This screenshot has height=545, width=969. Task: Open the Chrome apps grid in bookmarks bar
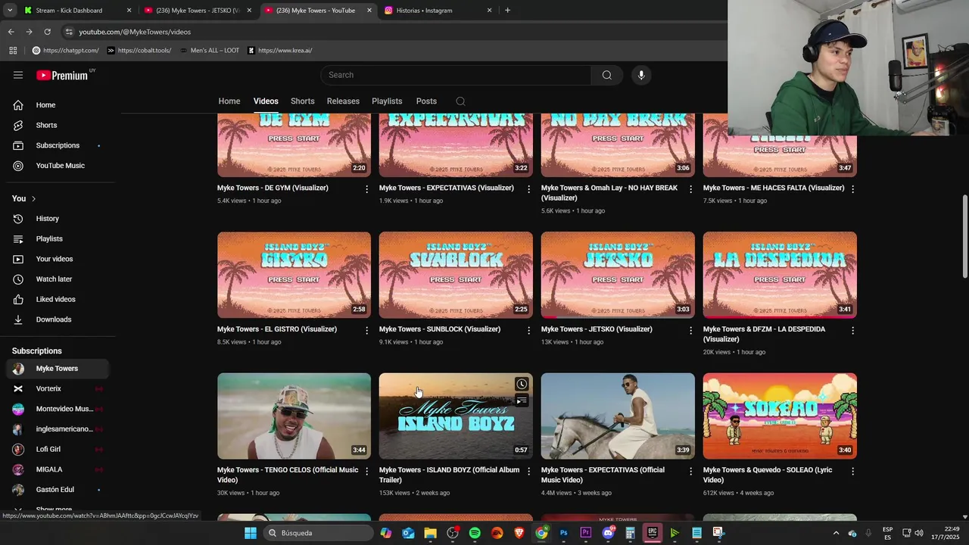pyautogui.click(x=13, y=51)
